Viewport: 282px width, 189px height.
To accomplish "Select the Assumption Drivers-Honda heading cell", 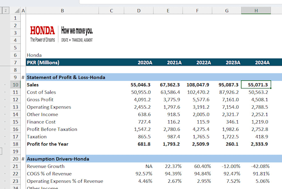I will click(58, 159).
